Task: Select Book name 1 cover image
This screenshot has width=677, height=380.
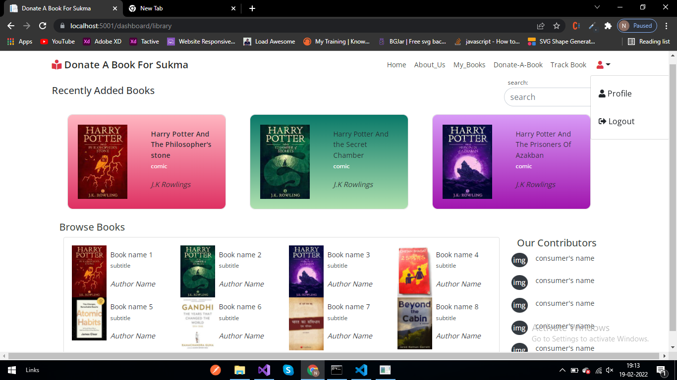Action: tap(89, 271)
